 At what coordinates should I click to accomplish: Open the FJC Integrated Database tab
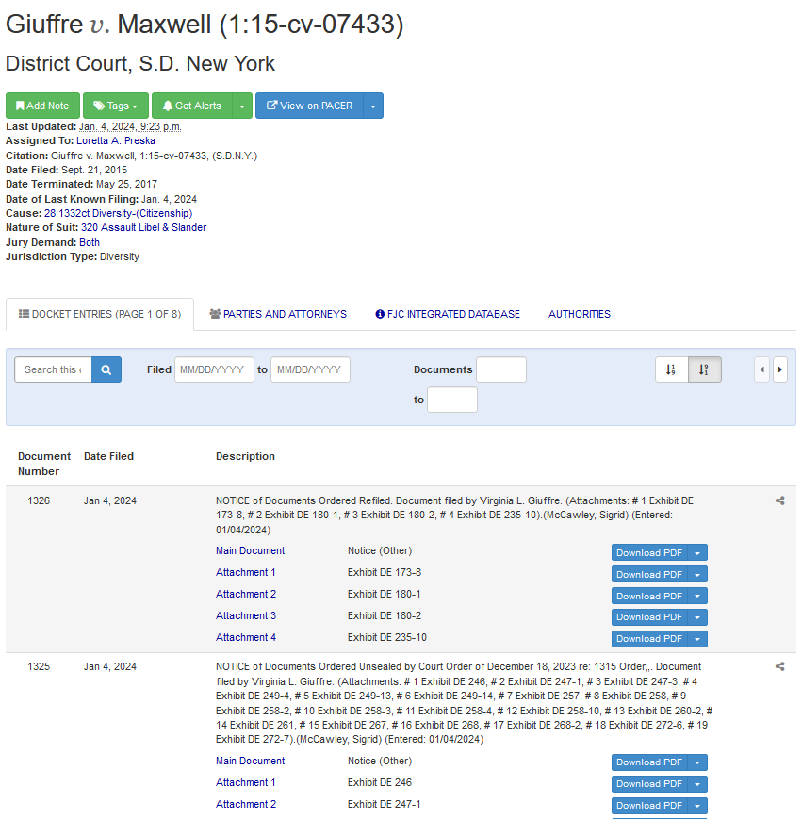coord(448,314)
